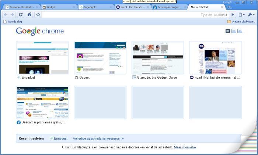Screen dimensions: 258x155
Task: Click the Back navigation arrow
Action: (6, 15)
